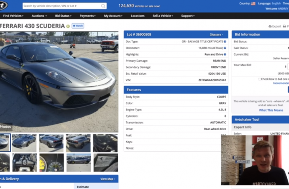Click the Odometer info icon
289x189 pixels.
(x=225, y=48)
